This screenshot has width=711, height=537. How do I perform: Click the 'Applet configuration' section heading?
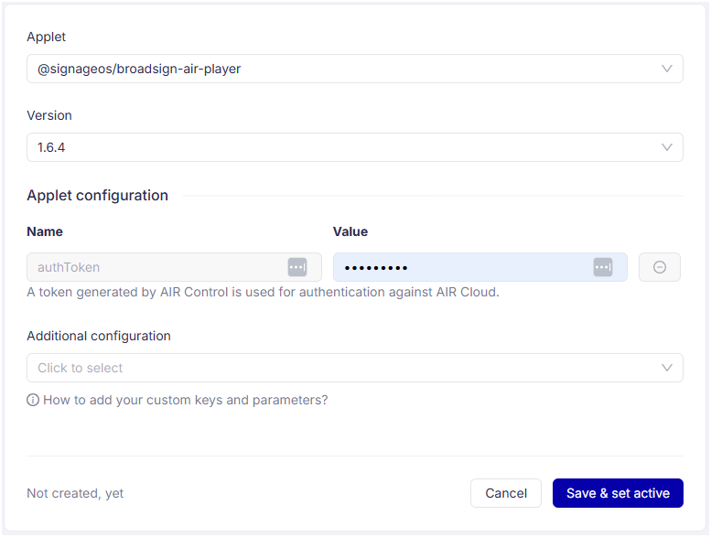point(98,195)
